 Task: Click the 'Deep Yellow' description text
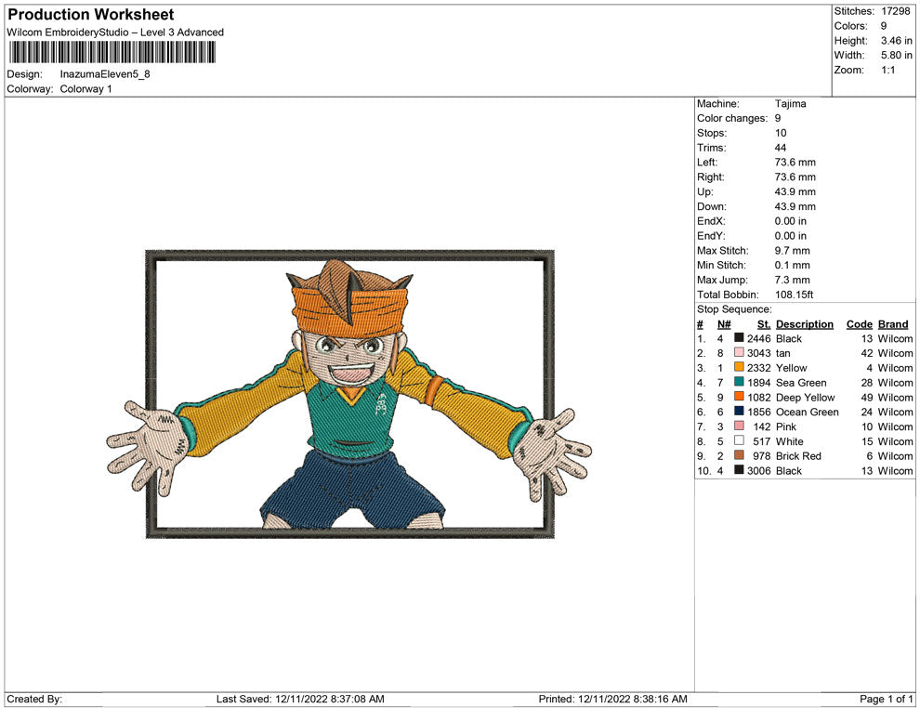click(805, 397)
